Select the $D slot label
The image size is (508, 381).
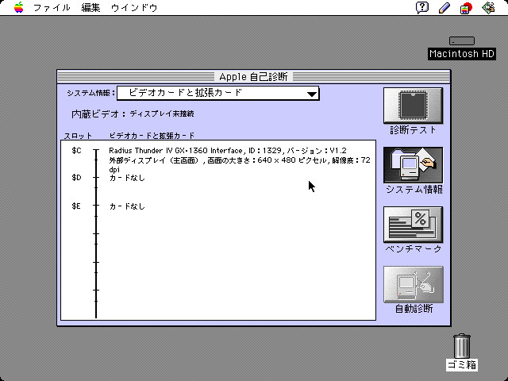point(76,178)
